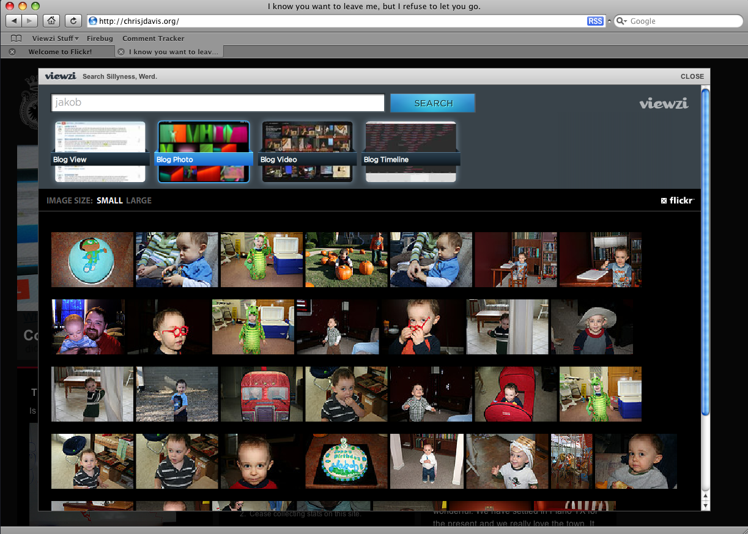Click the SEARCH button

[433, 103]
